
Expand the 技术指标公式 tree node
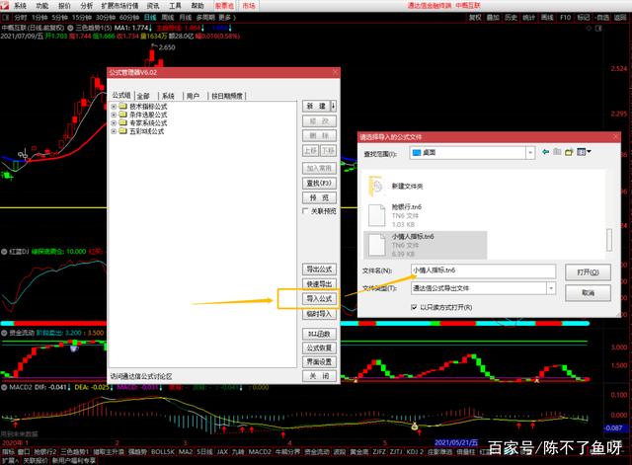114,107
